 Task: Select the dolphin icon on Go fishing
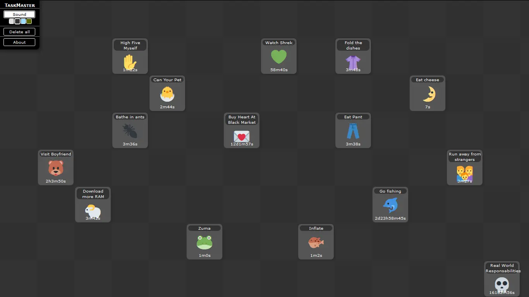tap(390, 205)
